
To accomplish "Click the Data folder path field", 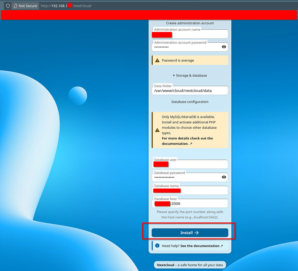I will 190,91.
